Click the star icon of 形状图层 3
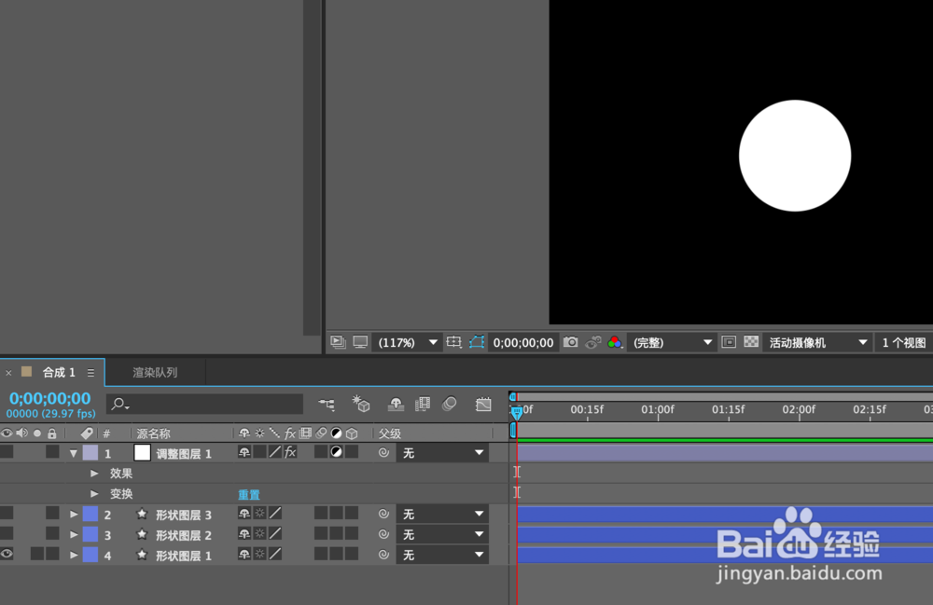 pos(142,514)
